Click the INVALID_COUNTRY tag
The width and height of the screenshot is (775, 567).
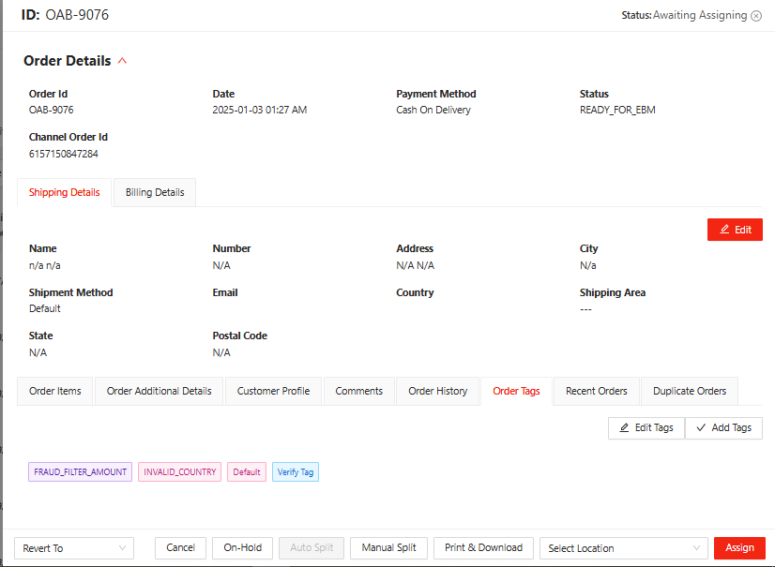click(x=180, y=472)
